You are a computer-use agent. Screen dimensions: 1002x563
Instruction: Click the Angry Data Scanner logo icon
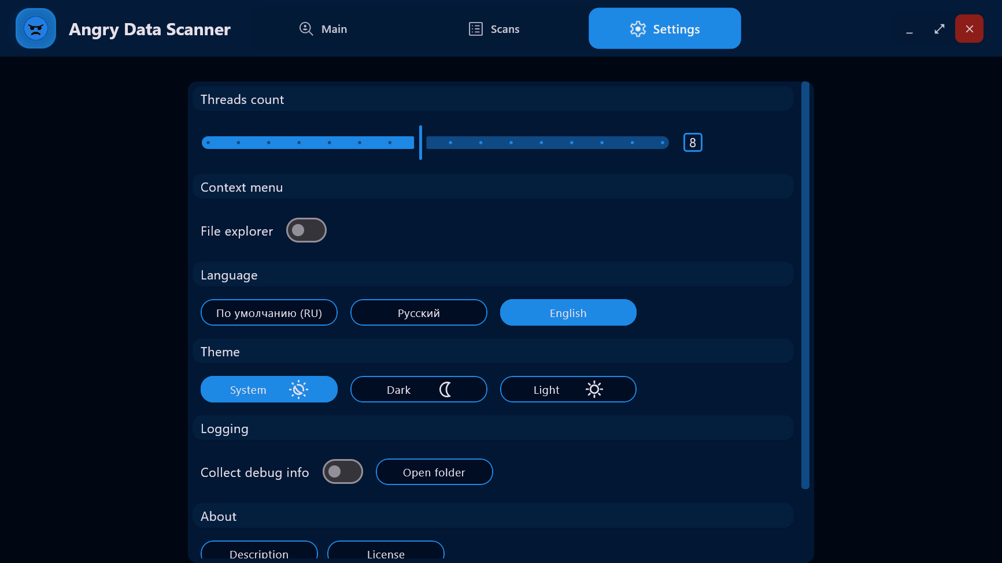tap(36, 28)
